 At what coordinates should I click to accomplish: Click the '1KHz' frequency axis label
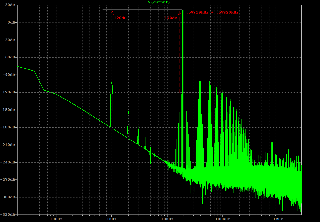point(112,219)
